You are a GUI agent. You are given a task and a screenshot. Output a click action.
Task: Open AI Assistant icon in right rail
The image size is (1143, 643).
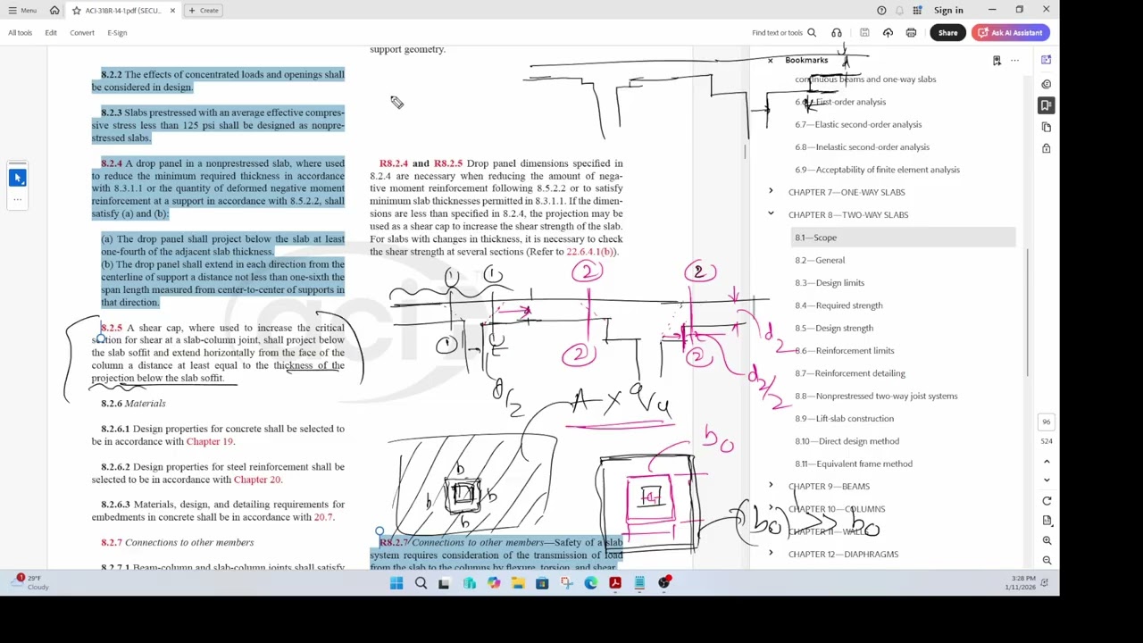pyautogui.click(x=1046, y=60)
